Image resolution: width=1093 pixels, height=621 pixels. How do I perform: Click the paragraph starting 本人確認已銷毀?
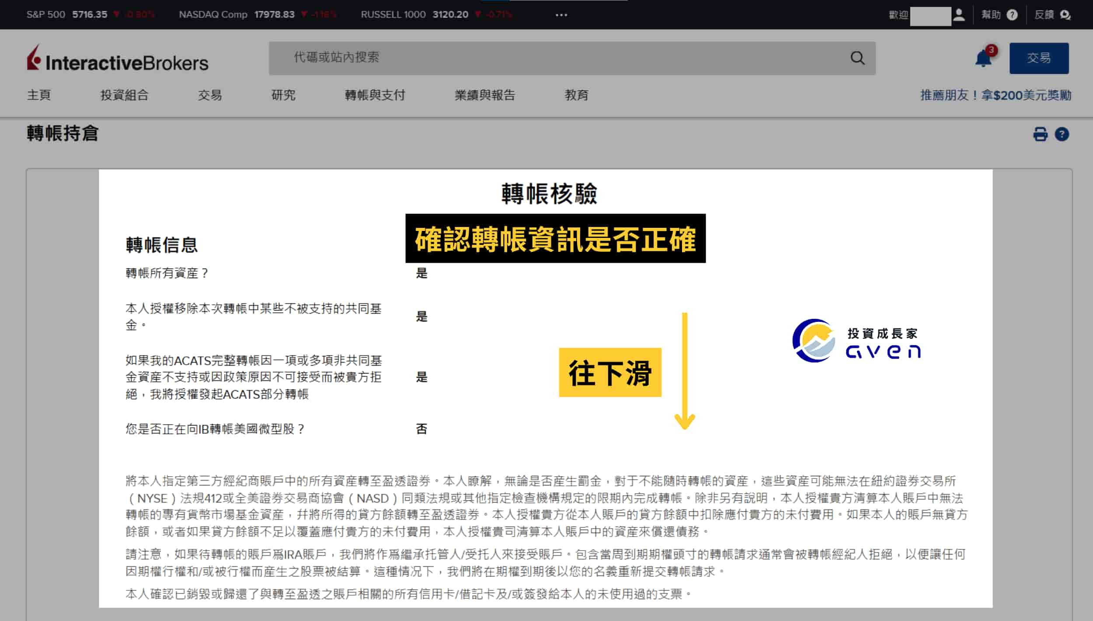(409, 594)
